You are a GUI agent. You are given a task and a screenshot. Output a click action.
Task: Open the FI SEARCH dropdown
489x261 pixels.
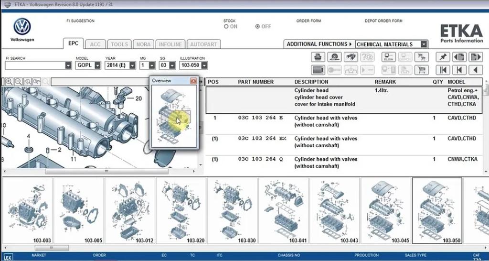click(x=68, y=65)
